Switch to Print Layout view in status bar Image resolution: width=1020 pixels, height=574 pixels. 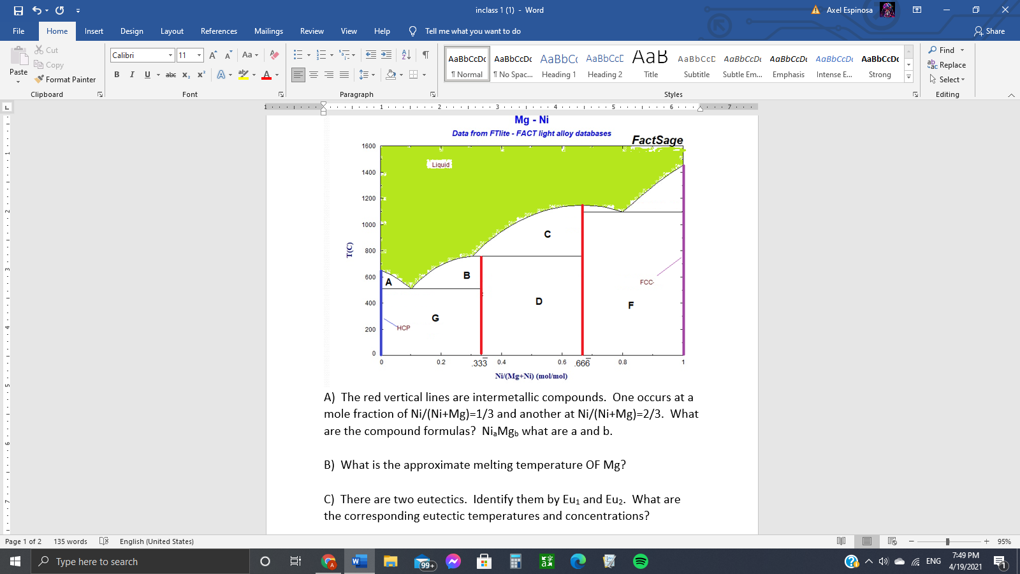[867, 541]
